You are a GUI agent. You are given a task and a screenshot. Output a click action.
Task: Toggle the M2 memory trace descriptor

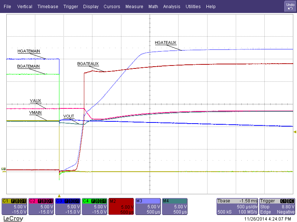click(x=121, y=206)
